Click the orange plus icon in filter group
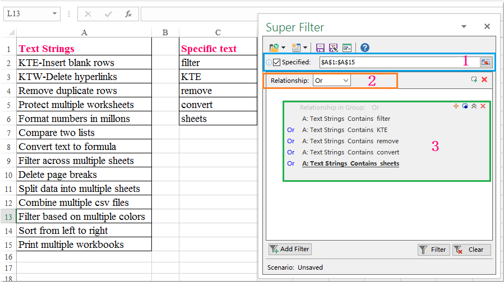This screenshot has width=504, height=282. (x=456, y=106)
